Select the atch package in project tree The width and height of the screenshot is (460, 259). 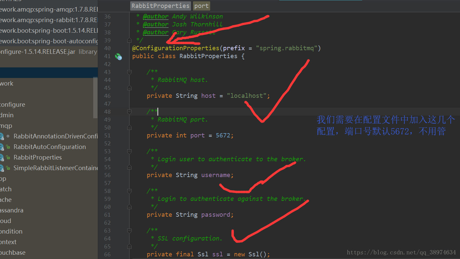(x=6, y=189)
